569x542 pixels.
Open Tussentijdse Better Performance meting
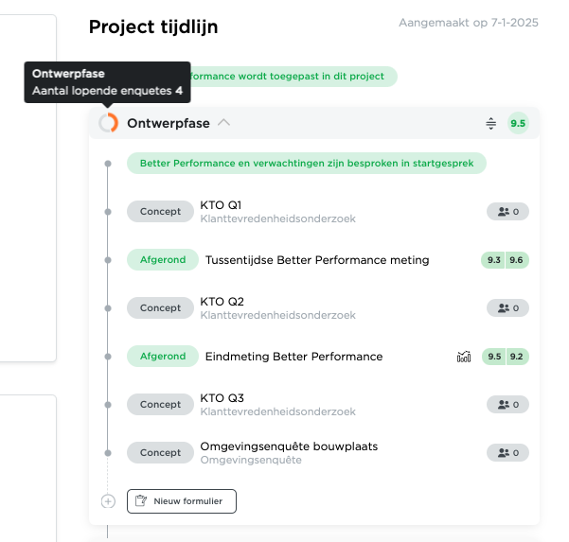click(x=317, y=260)
